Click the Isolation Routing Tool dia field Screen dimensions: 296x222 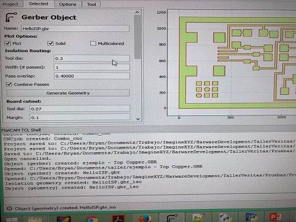click(92, 58)
